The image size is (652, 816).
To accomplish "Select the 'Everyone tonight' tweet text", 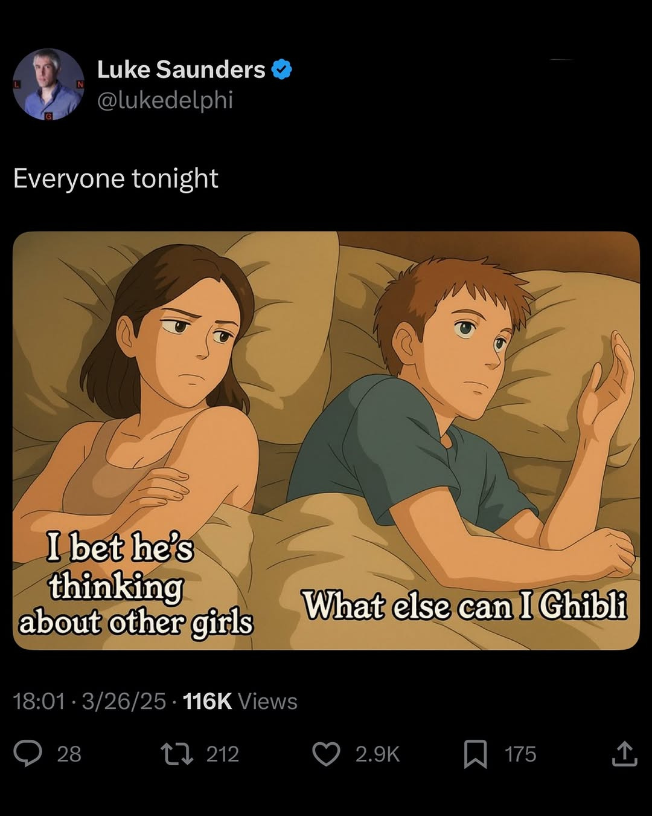I will [x=115, y=178].
